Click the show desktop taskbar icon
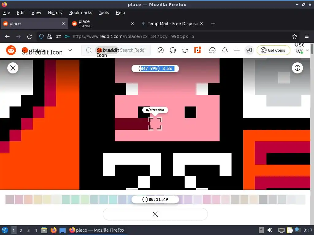314x235 pixels. tap(63, 230)
